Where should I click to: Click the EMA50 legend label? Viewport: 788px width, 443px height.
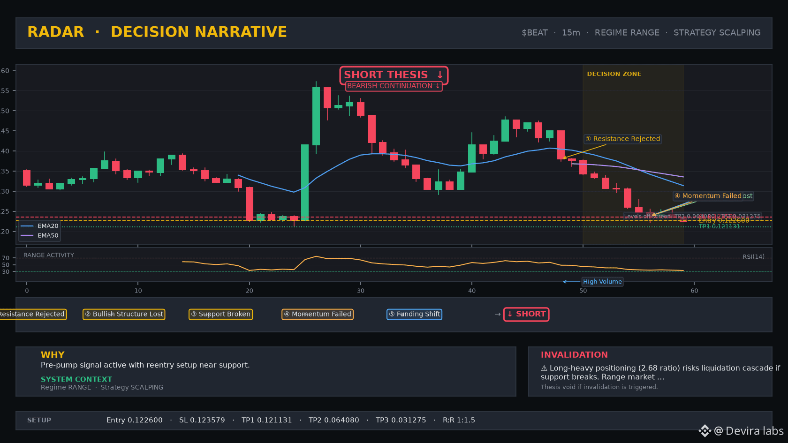pos(48,235)
